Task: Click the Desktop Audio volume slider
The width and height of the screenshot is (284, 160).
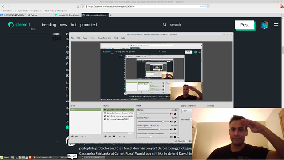Action: point(153,121)
